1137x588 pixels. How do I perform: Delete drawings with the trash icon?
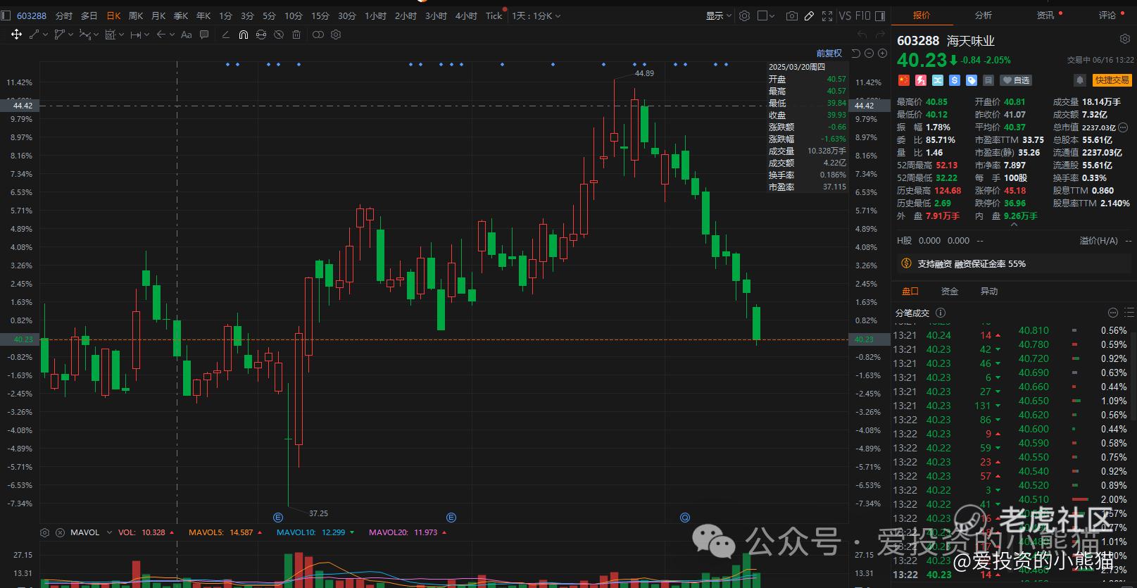click(296, 35)
